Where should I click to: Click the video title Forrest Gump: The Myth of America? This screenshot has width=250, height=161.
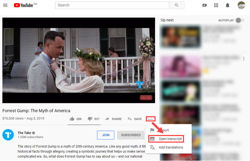click(x=36, y=111)
